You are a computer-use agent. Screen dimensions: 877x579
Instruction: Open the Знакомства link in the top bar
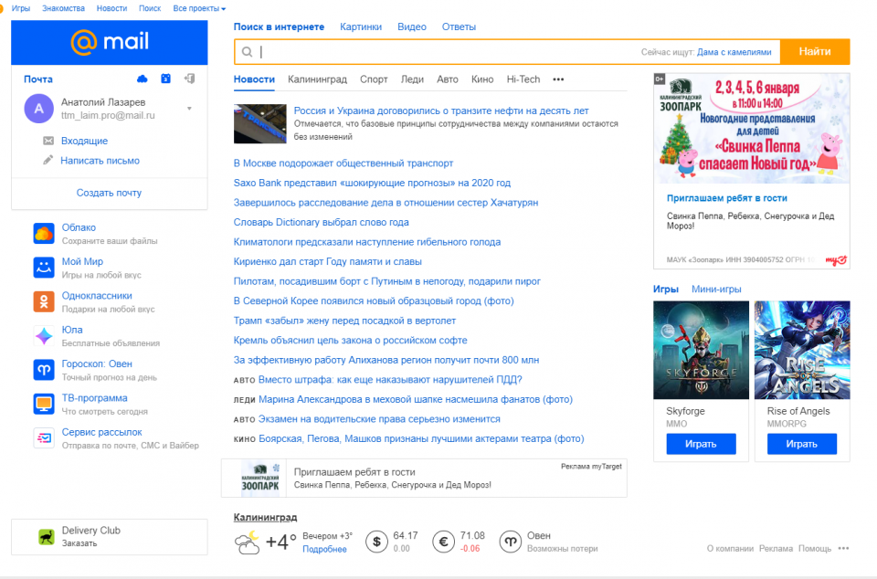coord(63,8)
